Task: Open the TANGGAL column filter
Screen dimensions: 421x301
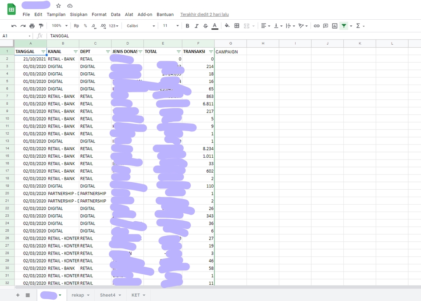Action: point(43,52)
